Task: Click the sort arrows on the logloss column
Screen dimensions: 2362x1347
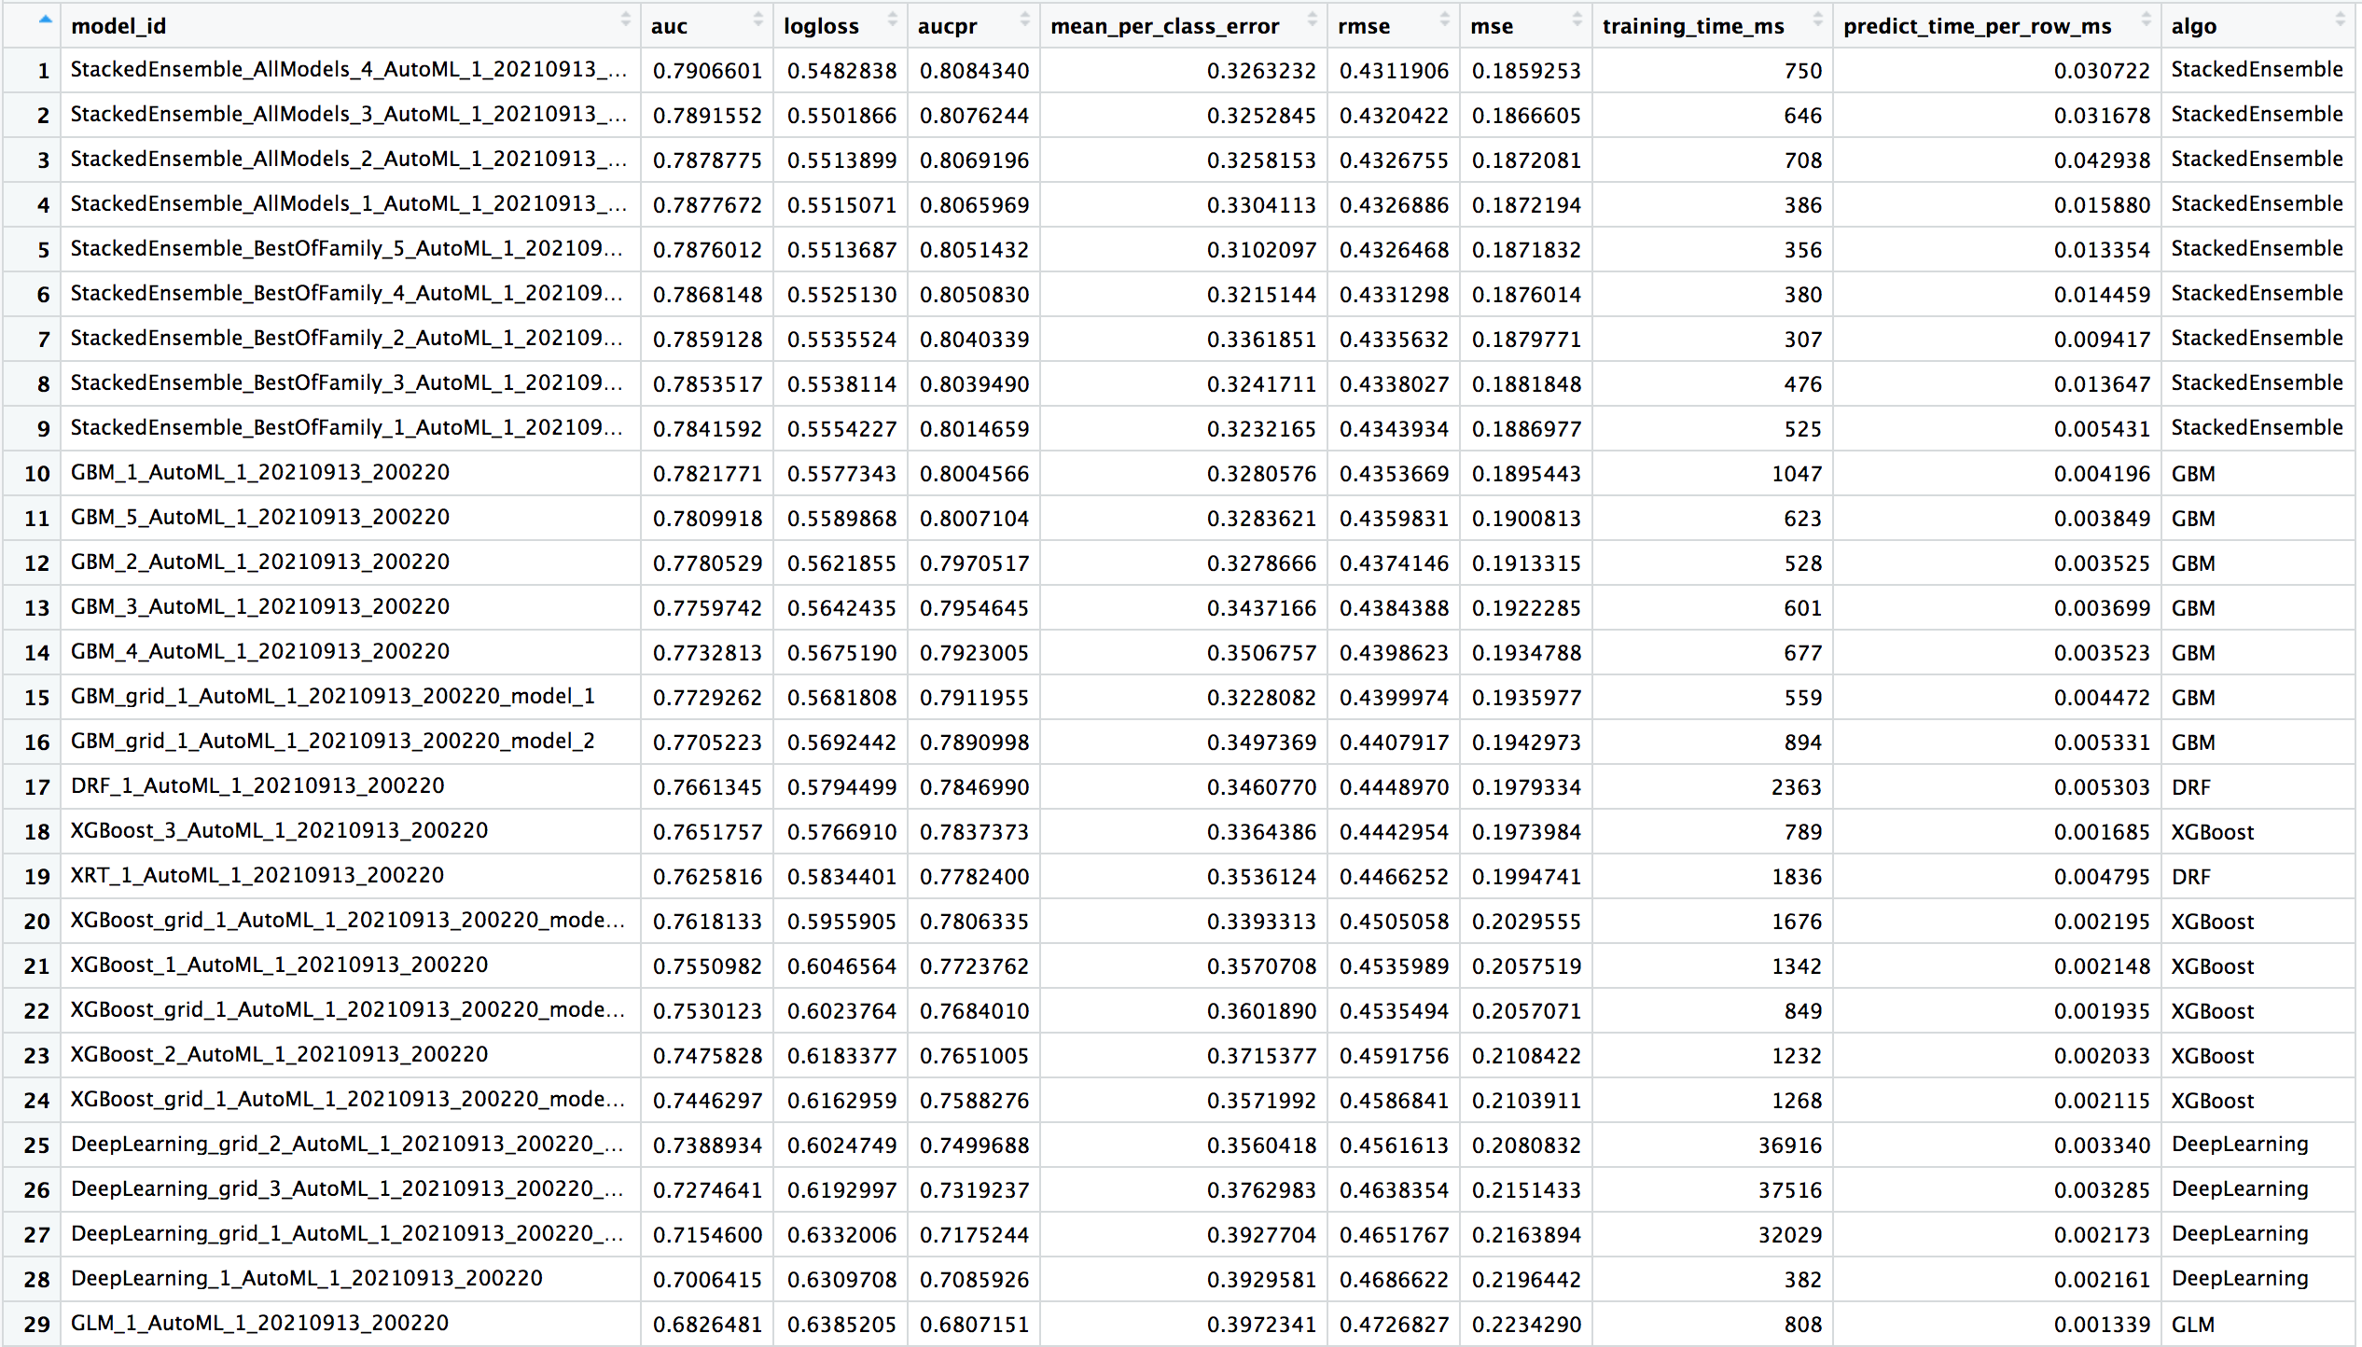Action: [892, 19]
